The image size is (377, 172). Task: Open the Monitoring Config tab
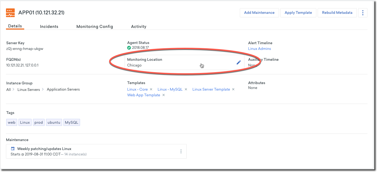[x=94, y=27]
